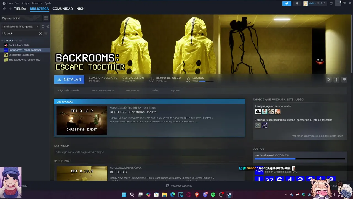
Task: Open the Christmas Event news thumbnail
Action: [82, 121]
